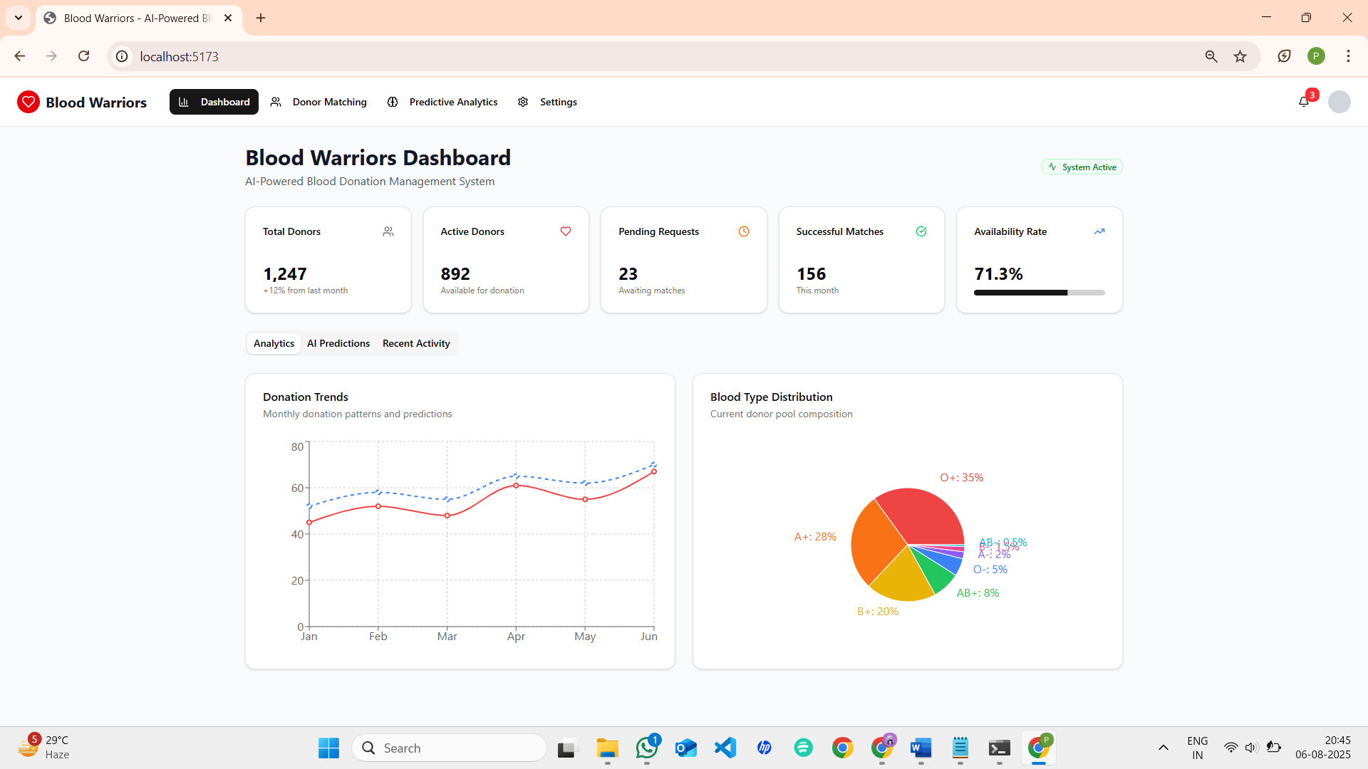
Task: Switch to the AI Predictions tab
Action: click(338, 343)
